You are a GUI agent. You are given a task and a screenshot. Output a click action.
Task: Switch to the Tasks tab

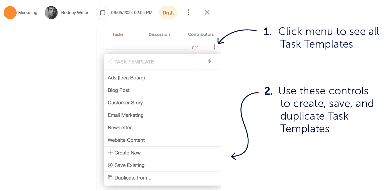[117, 34]
